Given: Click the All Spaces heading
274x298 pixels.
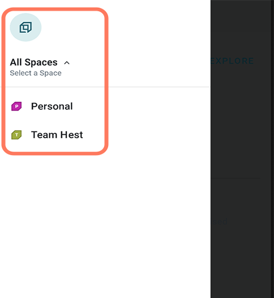Looking at the screenshot, I should [33, 62].
